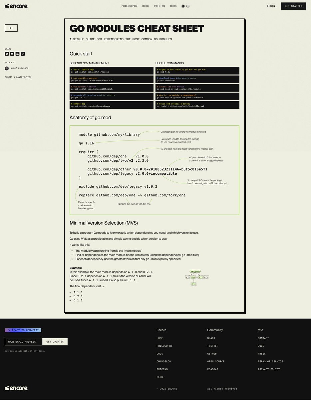Click 'Anatomy of go.mod' heading

pyautogui.click(x=90, y=117)
